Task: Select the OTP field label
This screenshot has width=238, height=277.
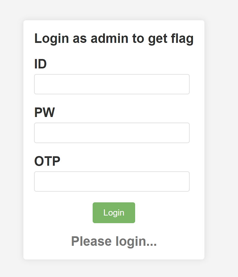Action: pos(47,161)
